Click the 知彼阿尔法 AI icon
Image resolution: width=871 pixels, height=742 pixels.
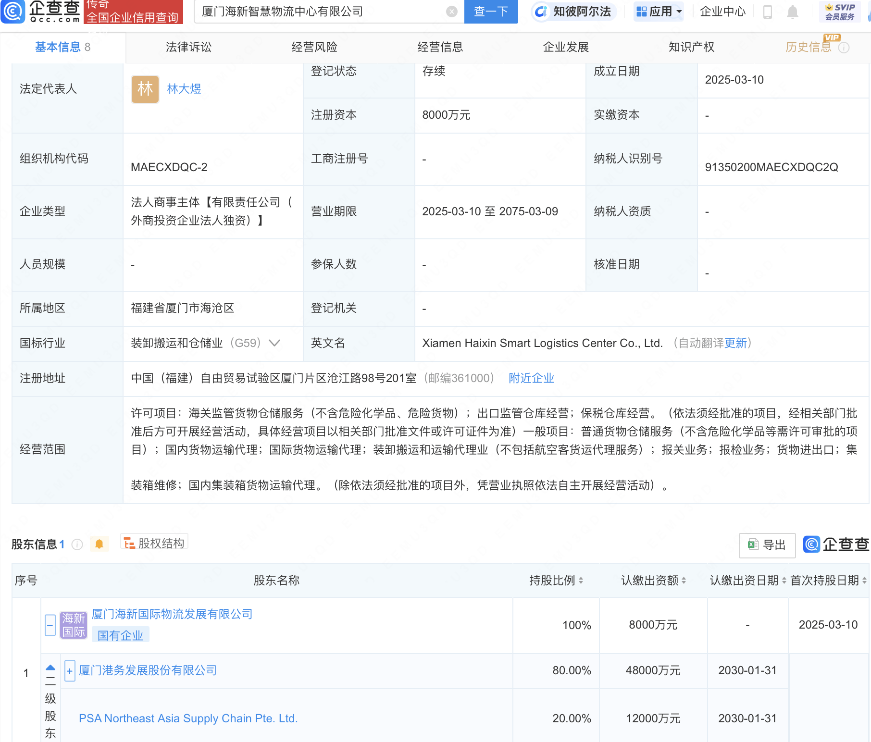point(541,12)
